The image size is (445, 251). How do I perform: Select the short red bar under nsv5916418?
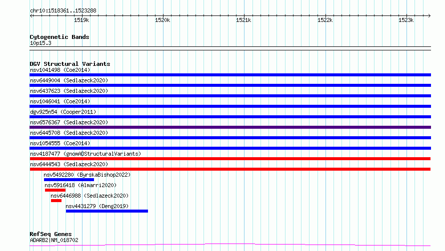(55, 190)
